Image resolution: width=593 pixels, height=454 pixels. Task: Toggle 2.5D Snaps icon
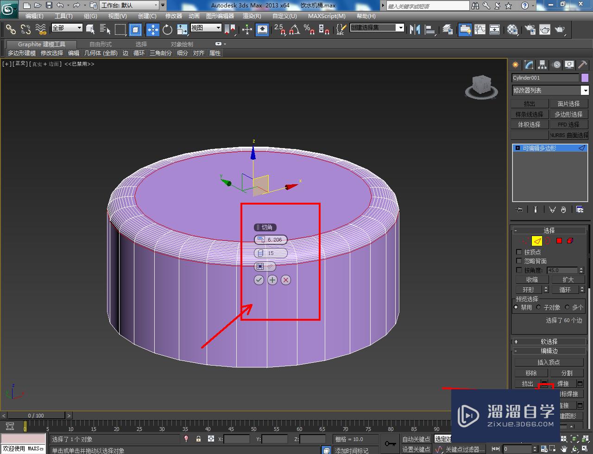pos(280,30)
